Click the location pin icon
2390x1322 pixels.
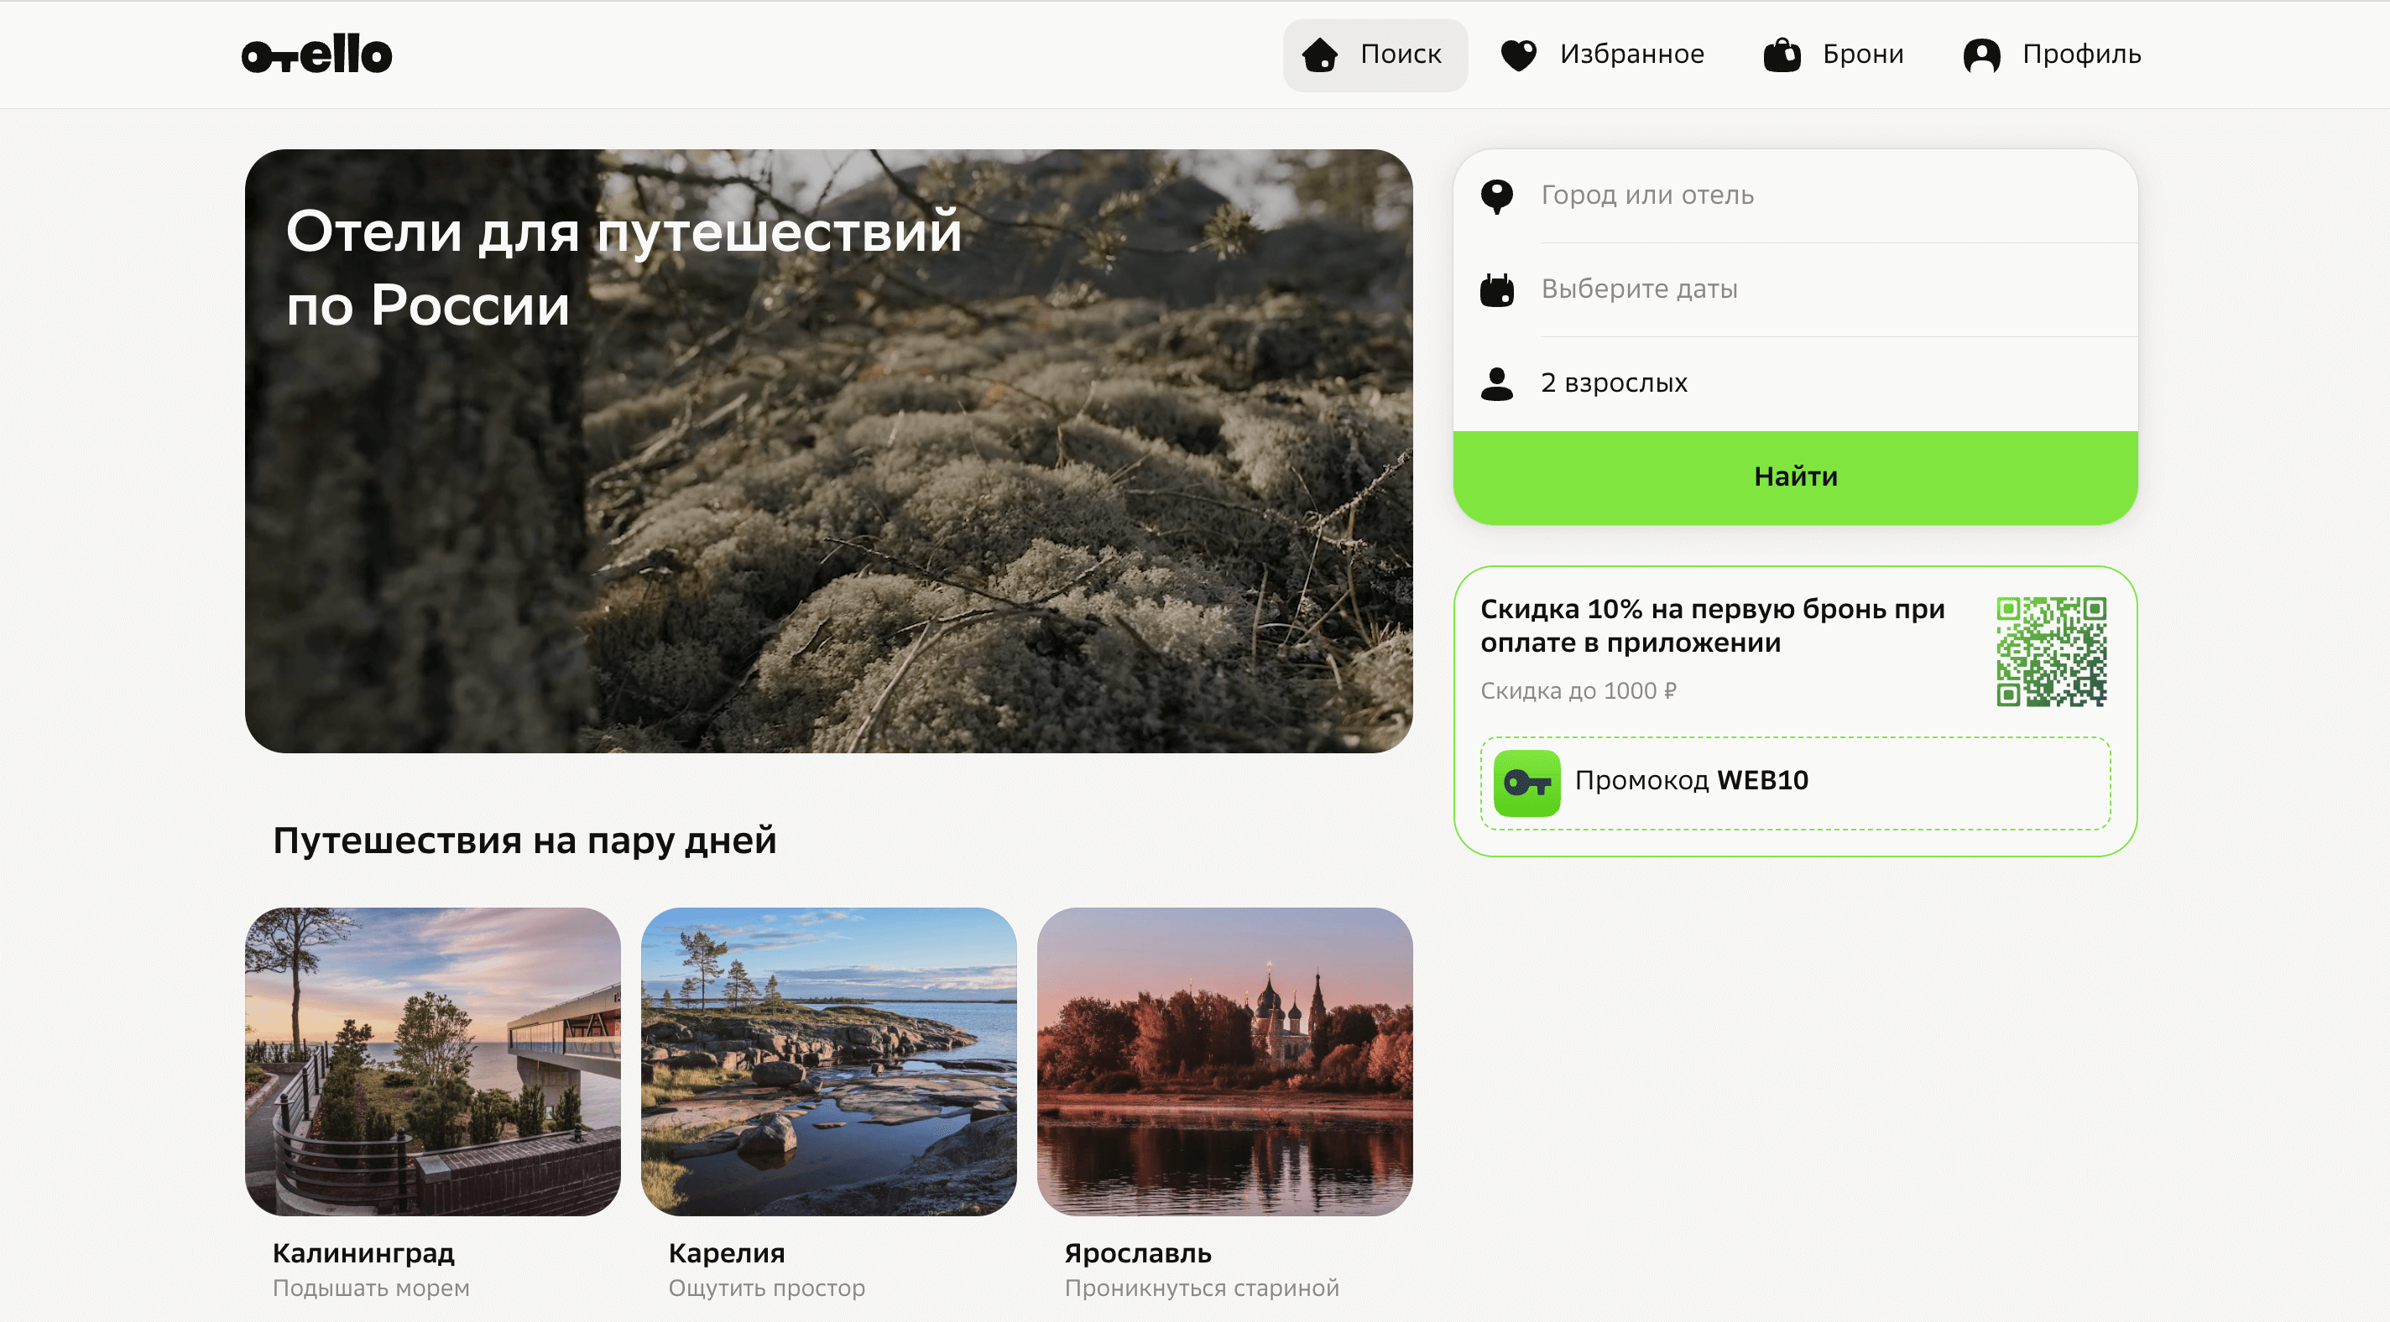click(x=1496, y=195)
